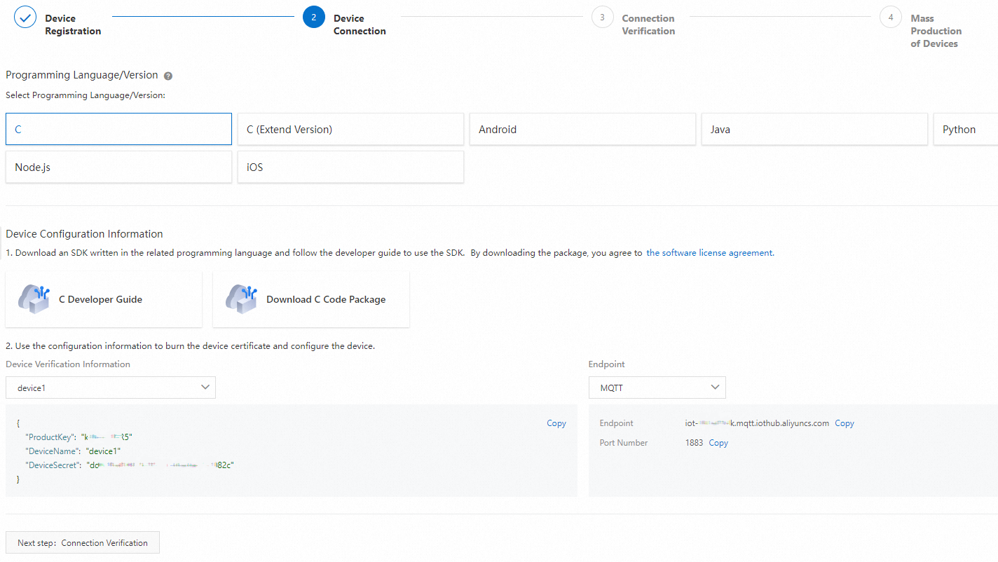Click the Programming Language help question-mark icon
Image resolution: width=998 pixels, height=562 pixels.
168,76
